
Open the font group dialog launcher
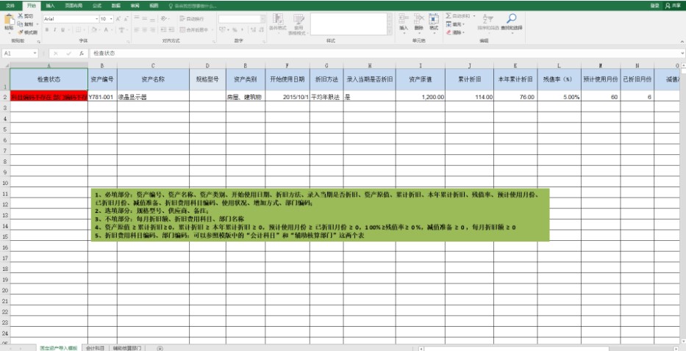[x=128, y=42]
